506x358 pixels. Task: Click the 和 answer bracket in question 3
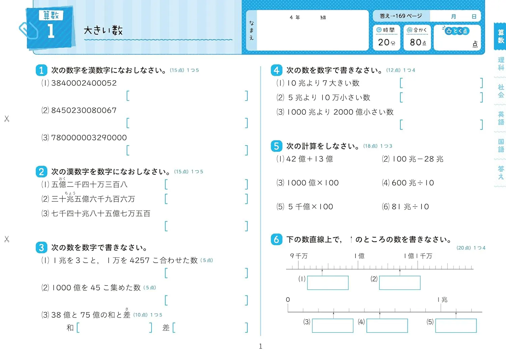tap(114, 328)
